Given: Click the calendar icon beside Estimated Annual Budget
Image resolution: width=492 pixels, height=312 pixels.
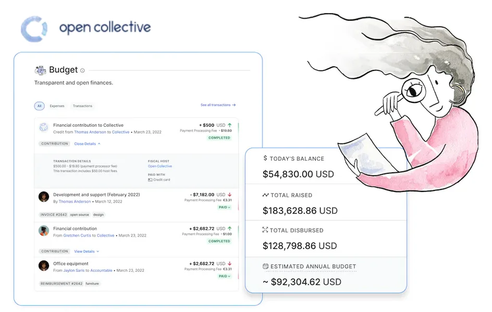Looking at the screenshot, I should click(265, 266).
